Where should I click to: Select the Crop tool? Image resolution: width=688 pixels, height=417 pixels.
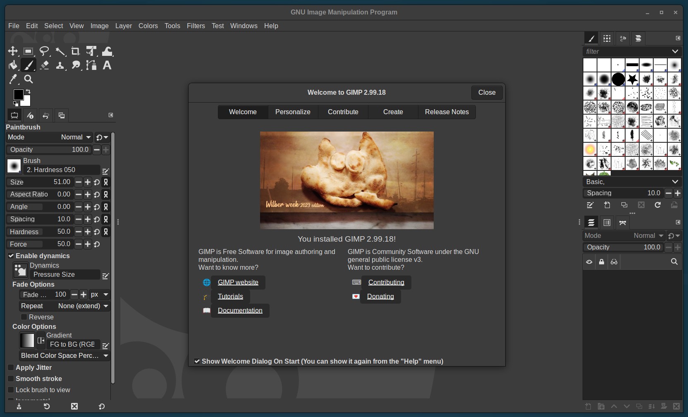pos(76,51)
